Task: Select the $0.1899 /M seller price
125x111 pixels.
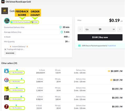Action: tap(117, 71)
